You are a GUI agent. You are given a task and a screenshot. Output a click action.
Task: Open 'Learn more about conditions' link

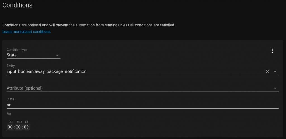[27, 32]
